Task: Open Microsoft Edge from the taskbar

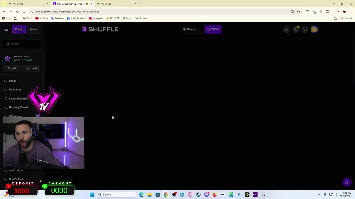Action: [x=141, y=195]
